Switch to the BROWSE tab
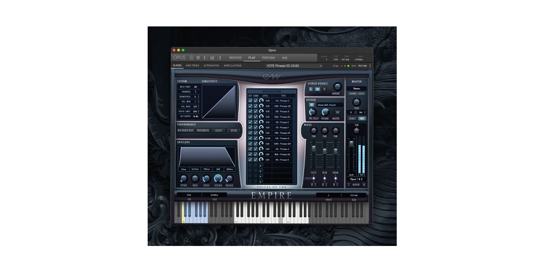 tap(235, 58)
